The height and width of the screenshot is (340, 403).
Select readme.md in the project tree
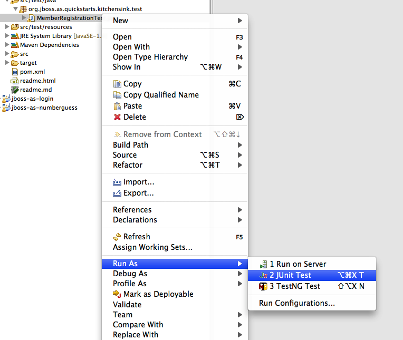pyautogui.click(x=36, y=90)
